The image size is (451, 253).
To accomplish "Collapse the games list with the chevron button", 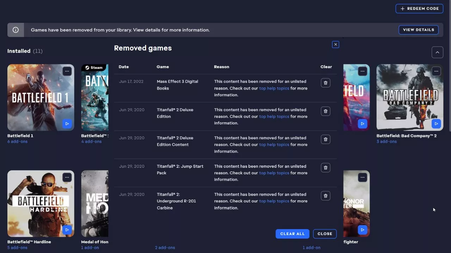I will click(x=437, y=52).
